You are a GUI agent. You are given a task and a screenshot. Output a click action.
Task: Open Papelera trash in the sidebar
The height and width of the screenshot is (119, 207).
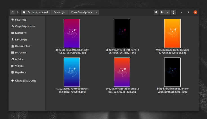tap(20, 72)
